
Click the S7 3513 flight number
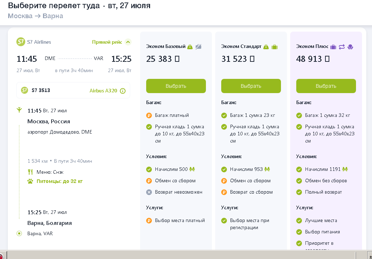pyautogui.click(x=41, y=90)
